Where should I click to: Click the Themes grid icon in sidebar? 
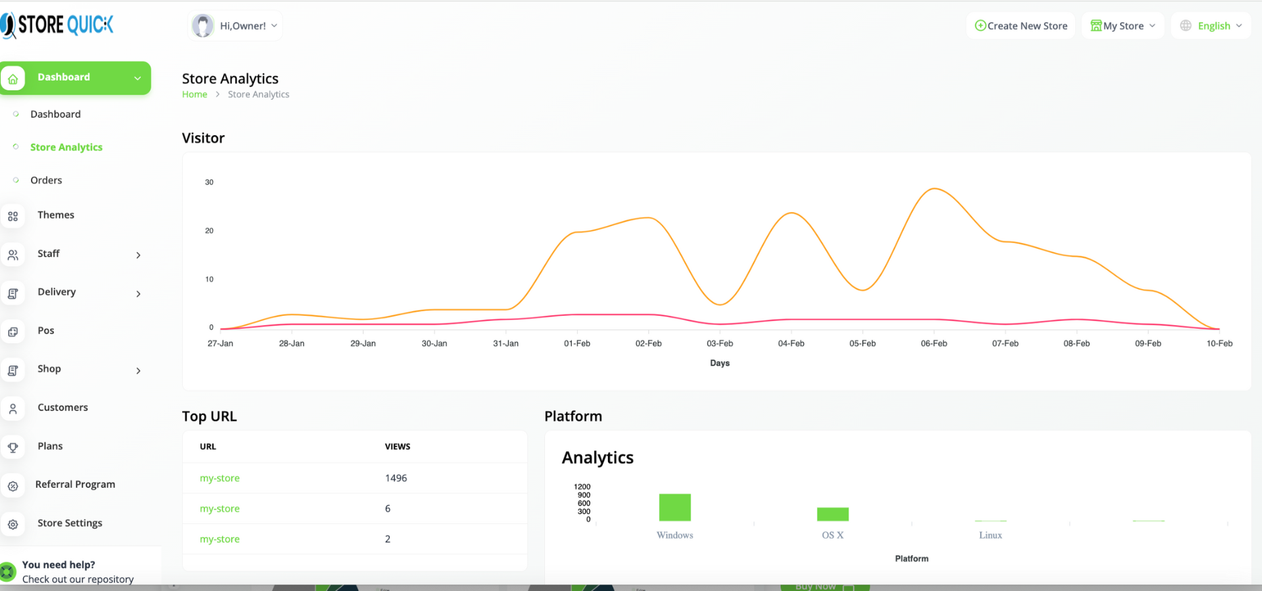tap(13, 216)
